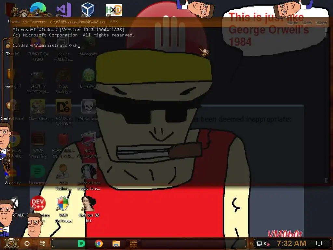
Task: Select the Audacity desktop icon
Action: [x=13, y=175]
